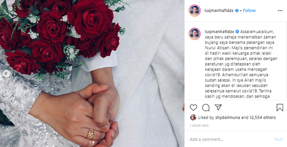The width and height of the screenshot is (287, 147).
Task: Open comments via the speech bubble icon
Action: tap(206, 108)
